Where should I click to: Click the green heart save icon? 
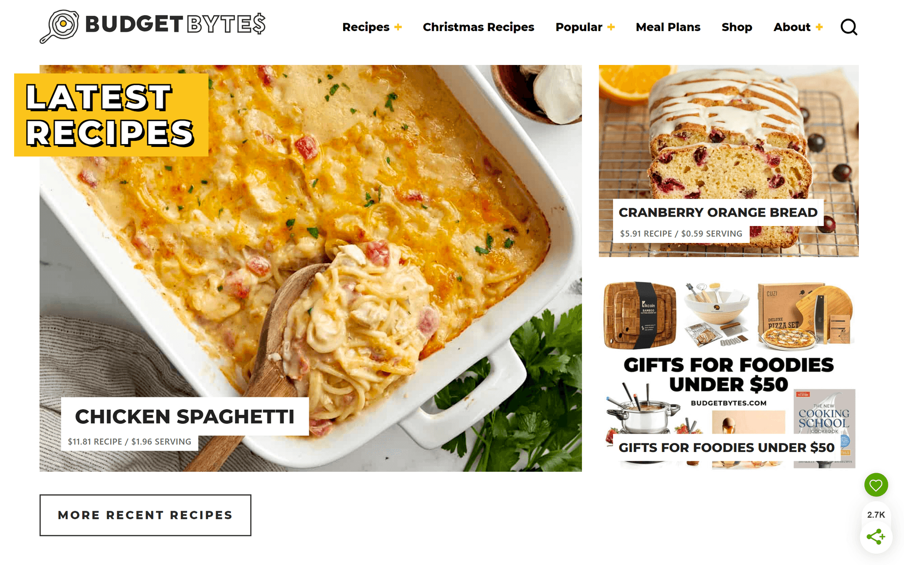coord(876,484)
